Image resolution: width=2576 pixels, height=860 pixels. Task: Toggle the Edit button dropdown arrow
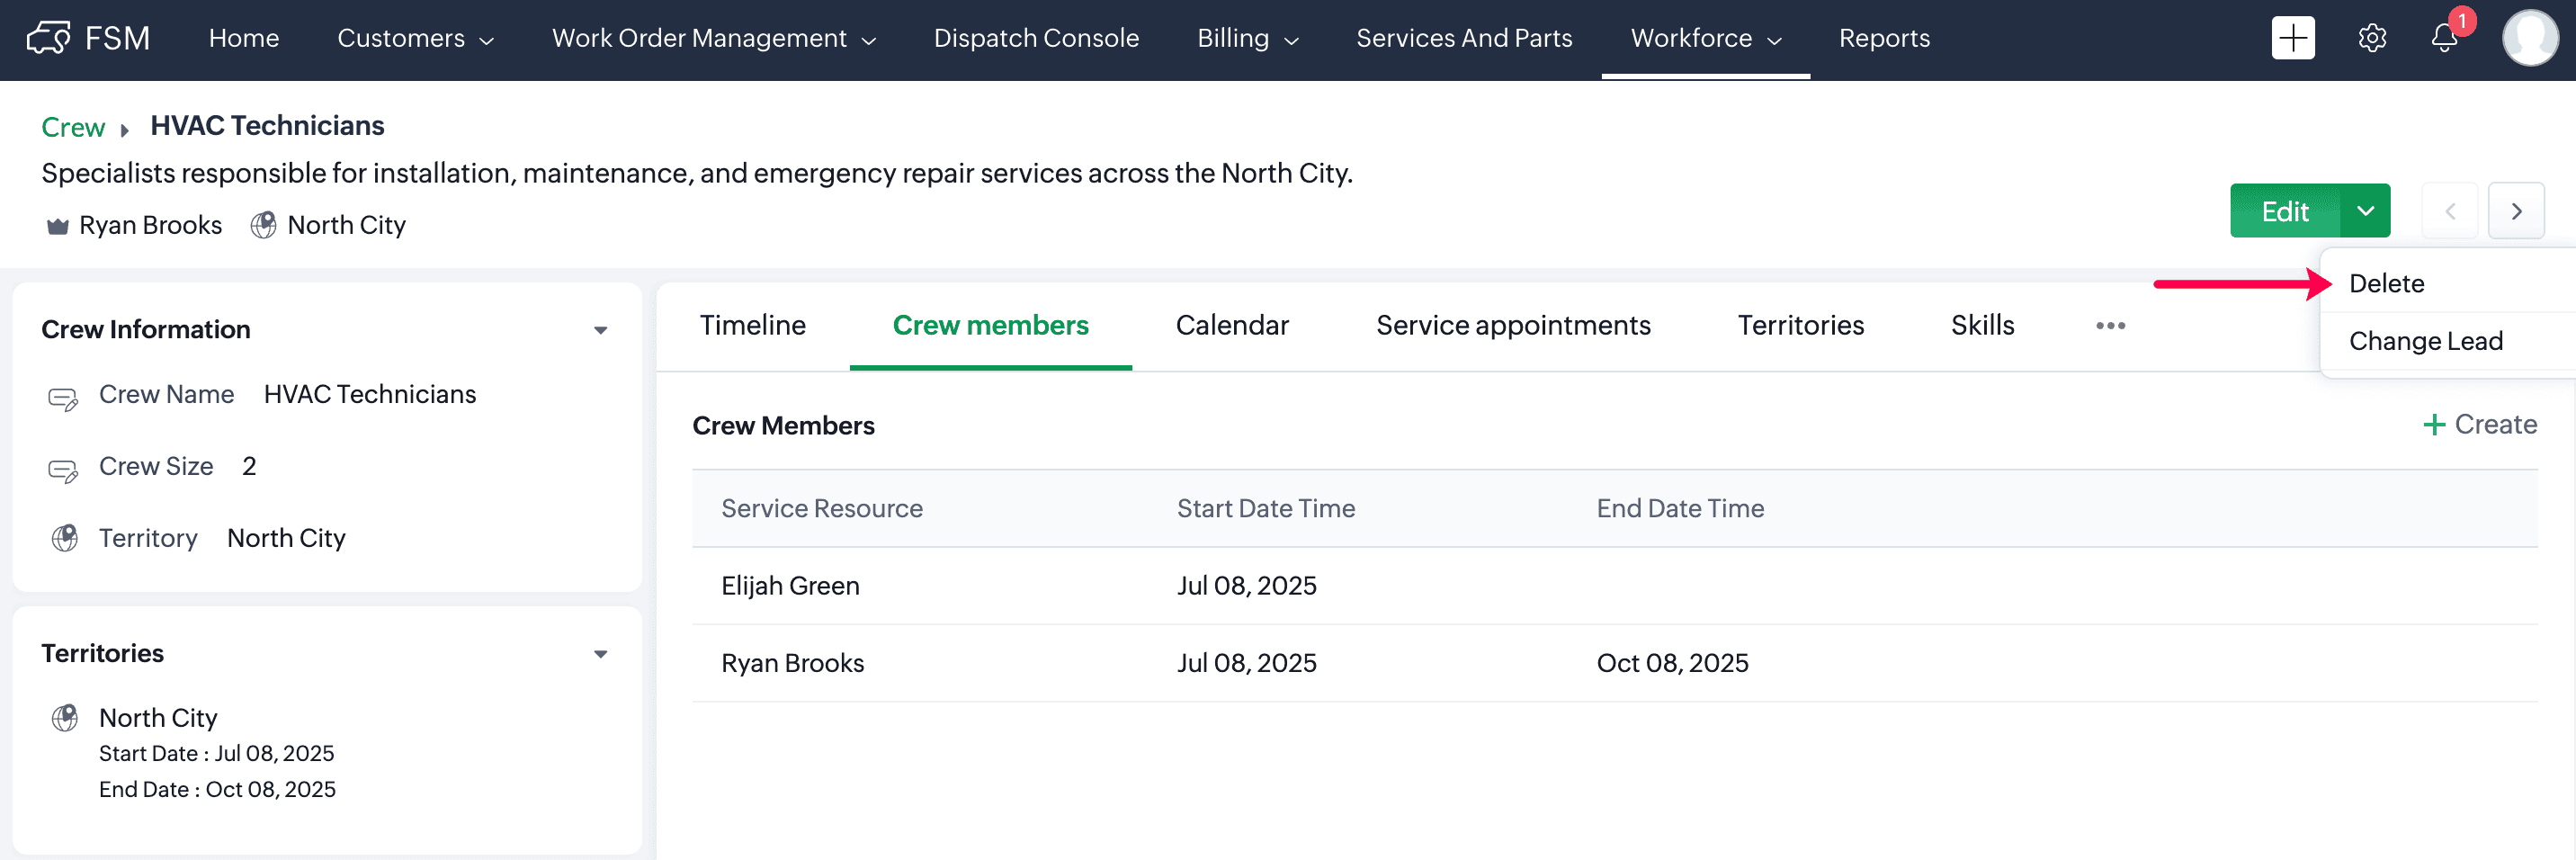click(2365, 211)
